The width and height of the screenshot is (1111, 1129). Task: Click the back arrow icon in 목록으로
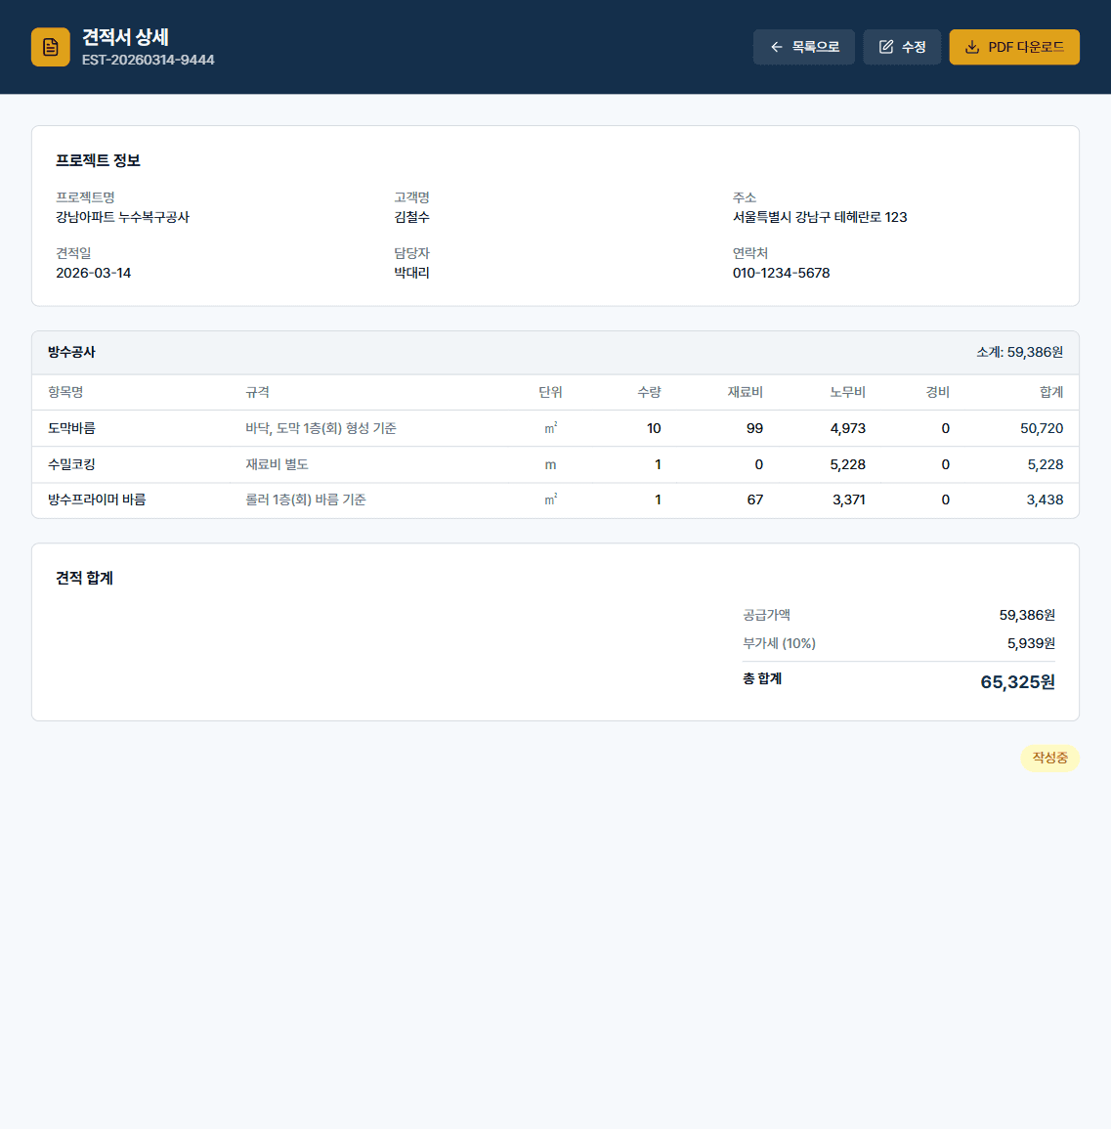(x=777, y=47)
